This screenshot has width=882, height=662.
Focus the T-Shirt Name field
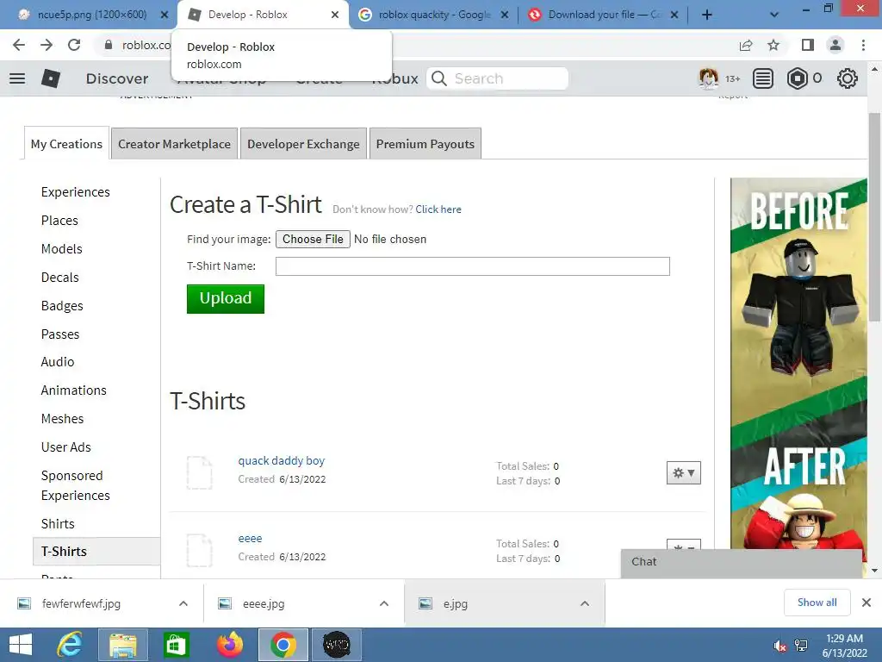pos(473,266)
